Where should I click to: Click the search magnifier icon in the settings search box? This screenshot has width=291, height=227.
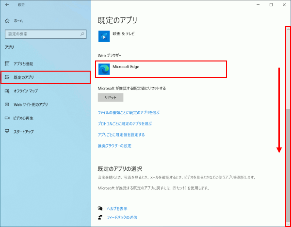pos(82,34)
